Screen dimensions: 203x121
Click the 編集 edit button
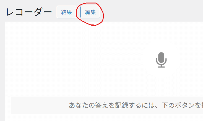pyautogui.click(x=90, y=12)
